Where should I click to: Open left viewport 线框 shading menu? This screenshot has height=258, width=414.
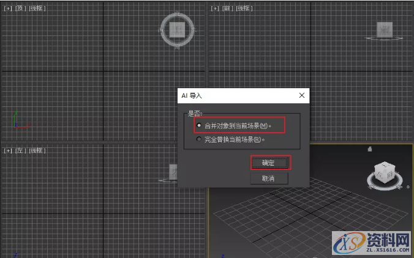pyautogui.click(x=37, y=150)
